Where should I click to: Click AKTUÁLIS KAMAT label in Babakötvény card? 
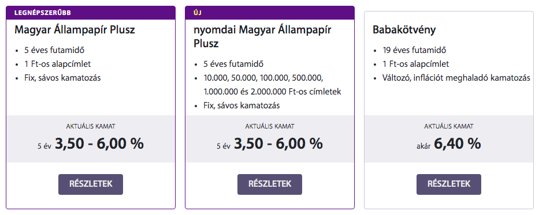pos(449,127)
